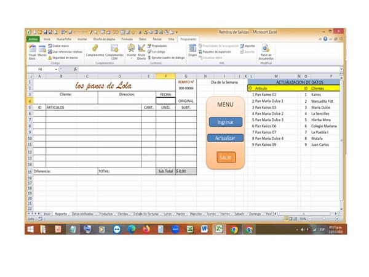
Task: Switch to the Vista ribbon tab
Action: (171, 39)
